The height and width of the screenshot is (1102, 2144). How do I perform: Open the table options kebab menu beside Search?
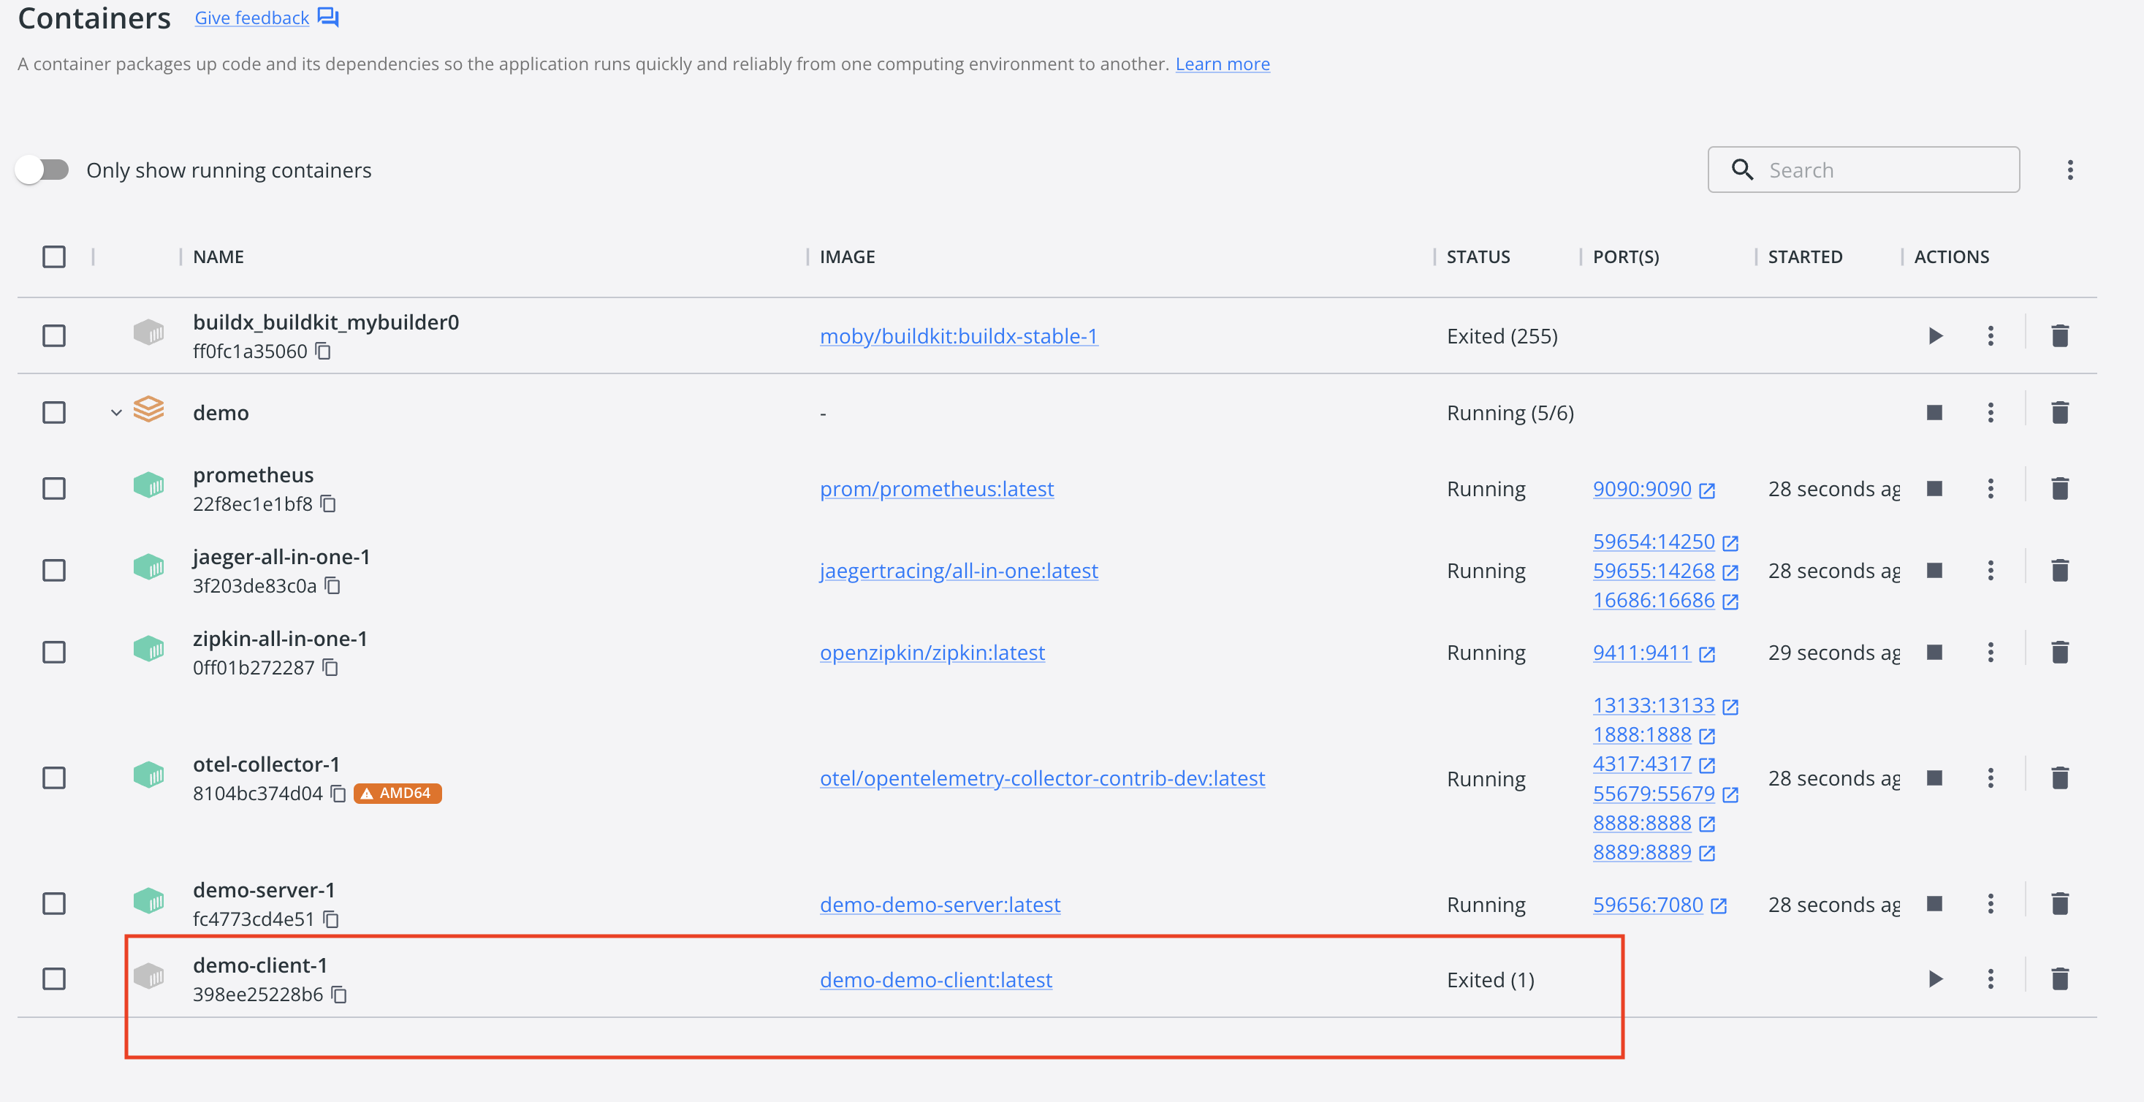(2070, 170)
